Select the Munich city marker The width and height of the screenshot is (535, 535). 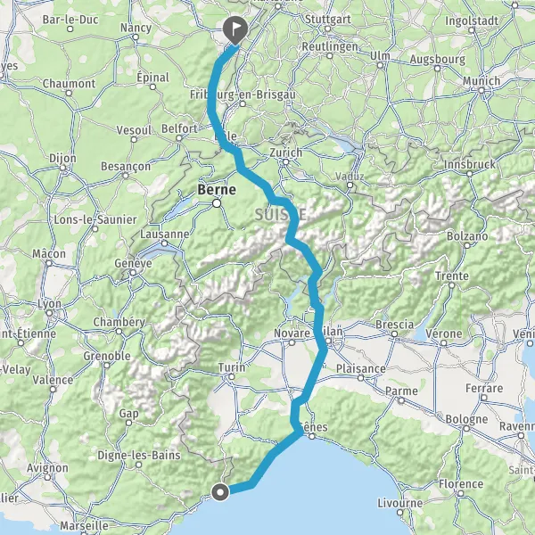pyautogui.click(x=481, y=90)
